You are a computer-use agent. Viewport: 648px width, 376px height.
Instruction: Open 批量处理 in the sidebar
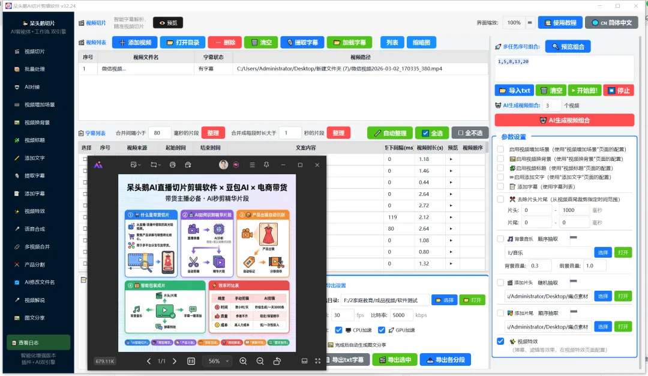click(x=34, y=69)
